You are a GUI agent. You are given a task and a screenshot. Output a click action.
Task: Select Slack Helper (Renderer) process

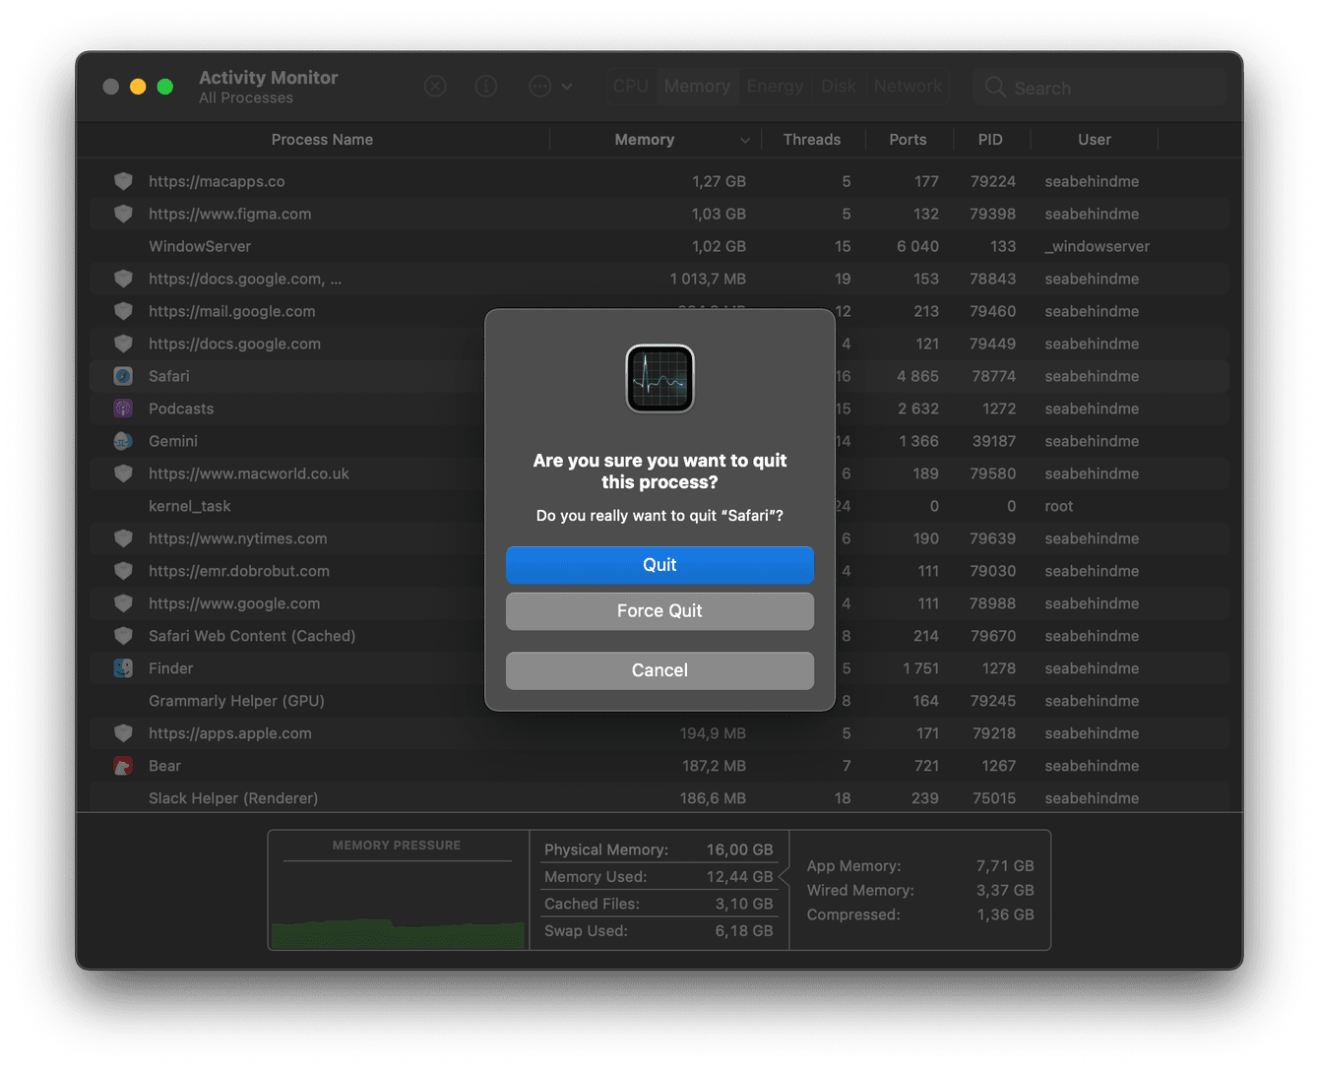point(233,798)
